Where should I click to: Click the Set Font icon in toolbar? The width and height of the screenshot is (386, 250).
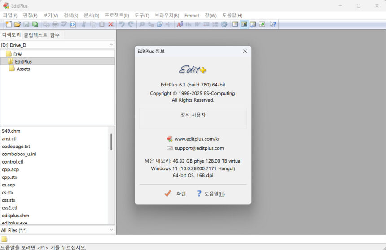pos(180,24)
